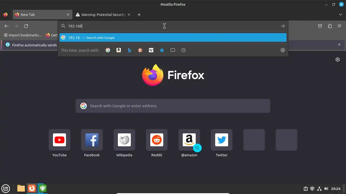Screen dimensions: 346x194
Task: Search this time with Wikipedia
Action: 151,50
